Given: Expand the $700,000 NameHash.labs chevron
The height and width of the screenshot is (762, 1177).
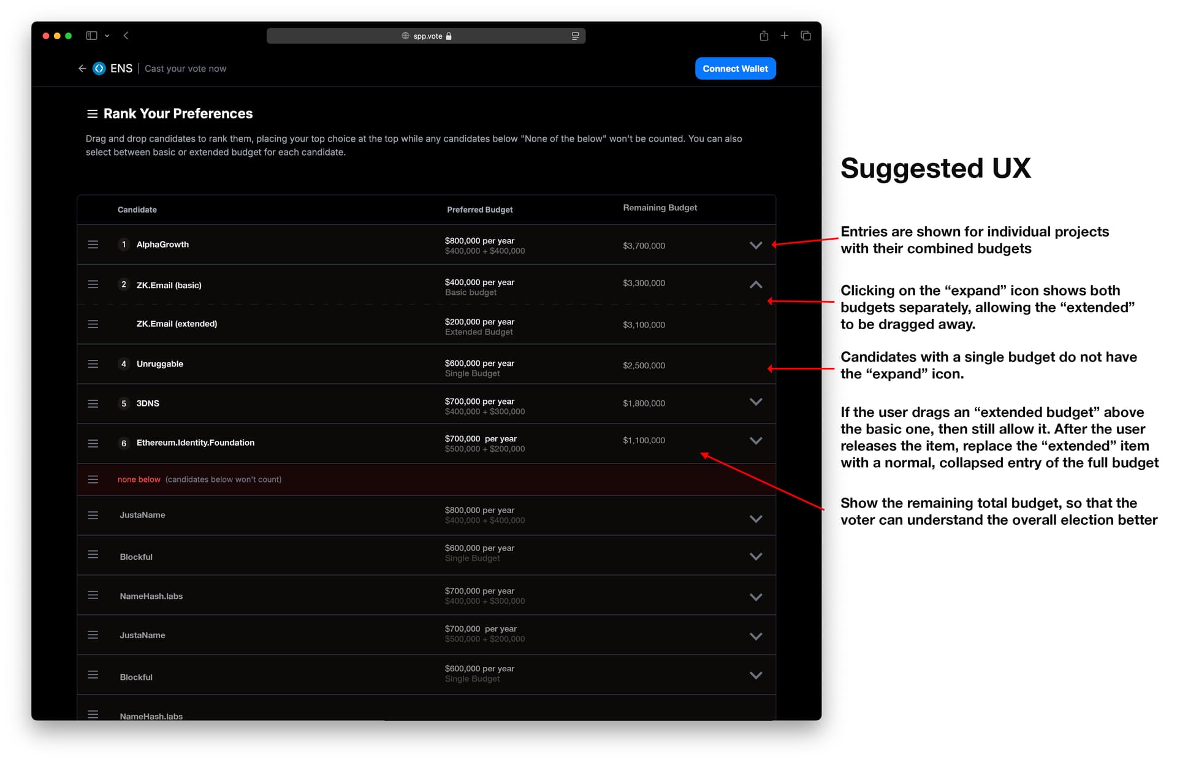Looking at the screenshot, I should point(756,597).
